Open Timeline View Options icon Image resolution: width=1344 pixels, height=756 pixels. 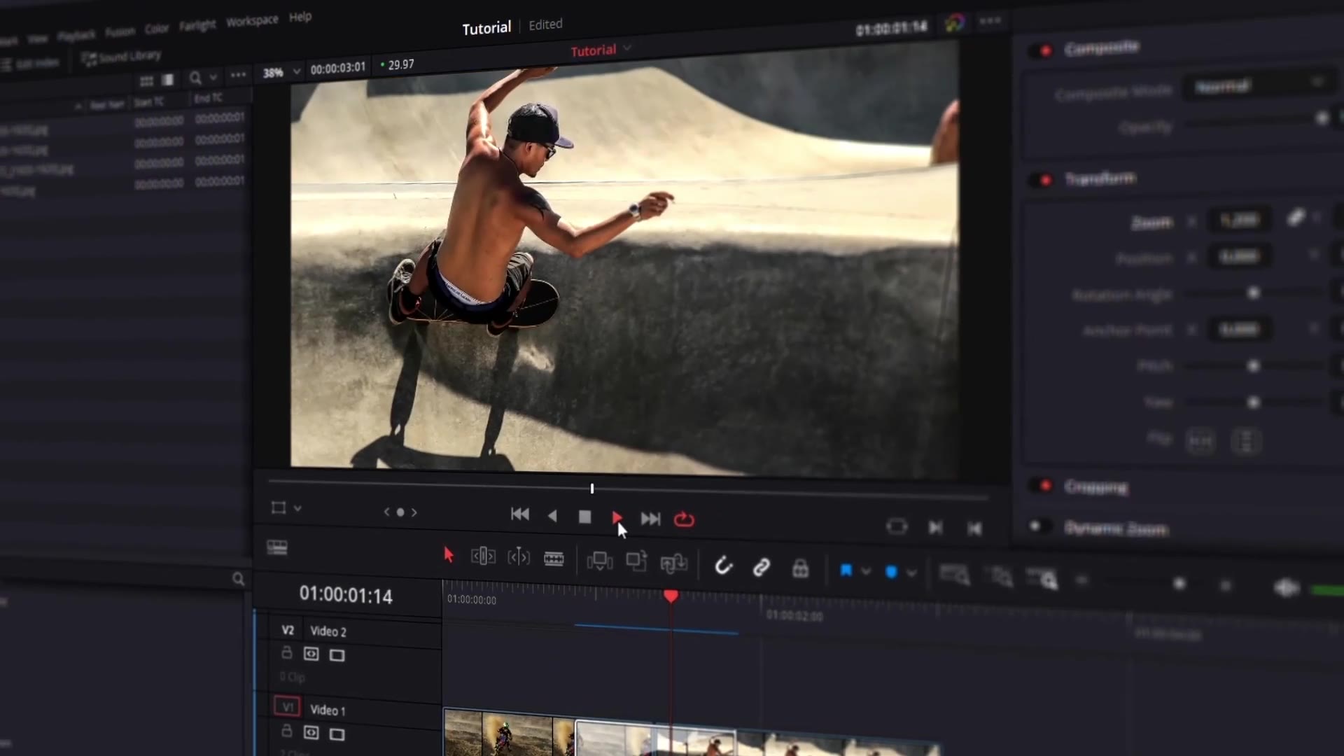pyautogui.click(x=277, y=547)
